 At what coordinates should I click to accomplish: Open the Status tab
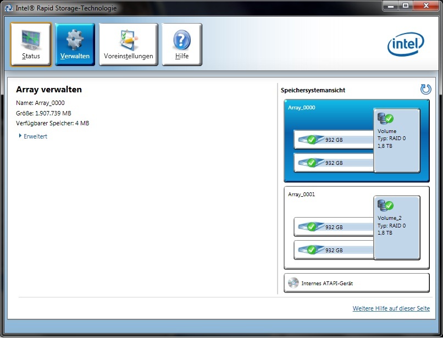pos(31,45)
